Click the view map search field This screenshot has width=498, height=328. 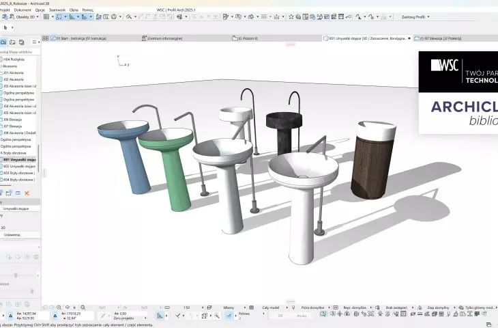click(x=20, y=51)
